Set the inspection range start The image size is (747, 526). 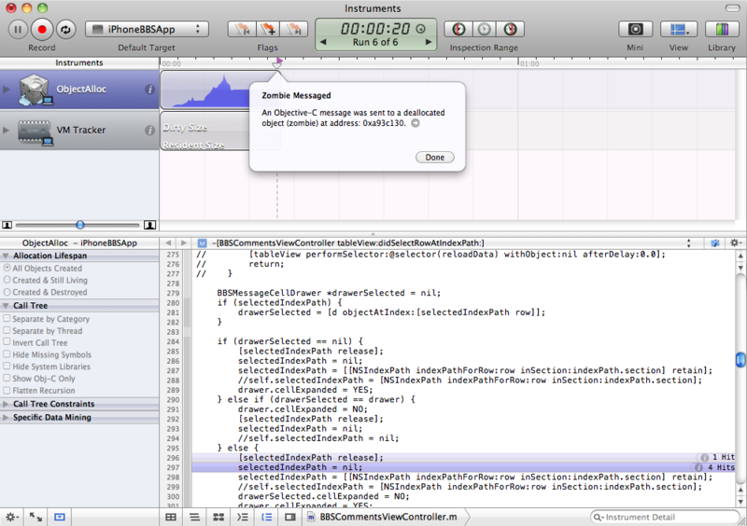[x=458, y=29]
